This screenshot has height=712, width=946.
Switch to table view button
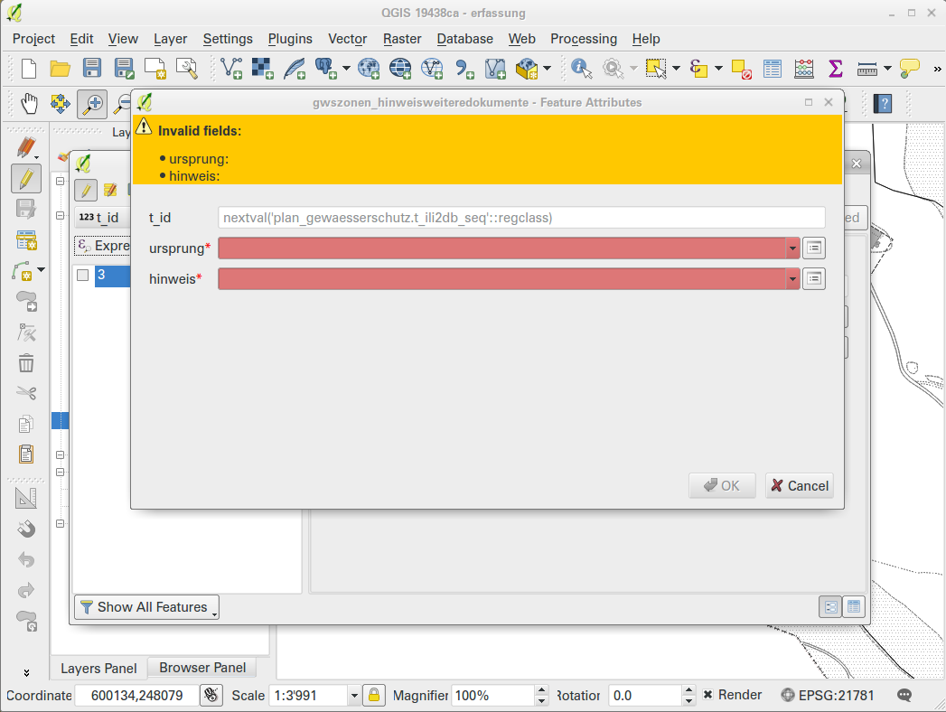pyautogui.click(x=854, y=606)
